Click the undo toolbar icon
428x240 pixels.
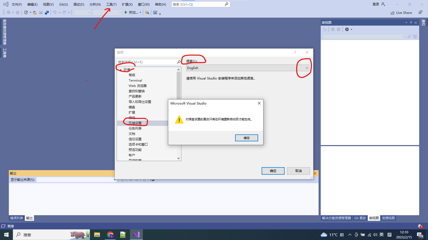pos(55,13)
